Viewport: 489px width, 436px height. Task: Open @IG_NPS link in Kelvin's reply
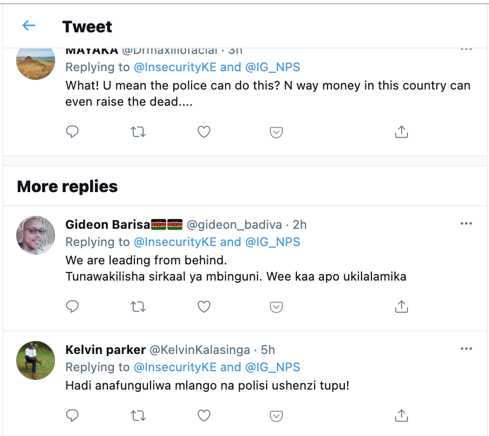click(x=273, y=367)
